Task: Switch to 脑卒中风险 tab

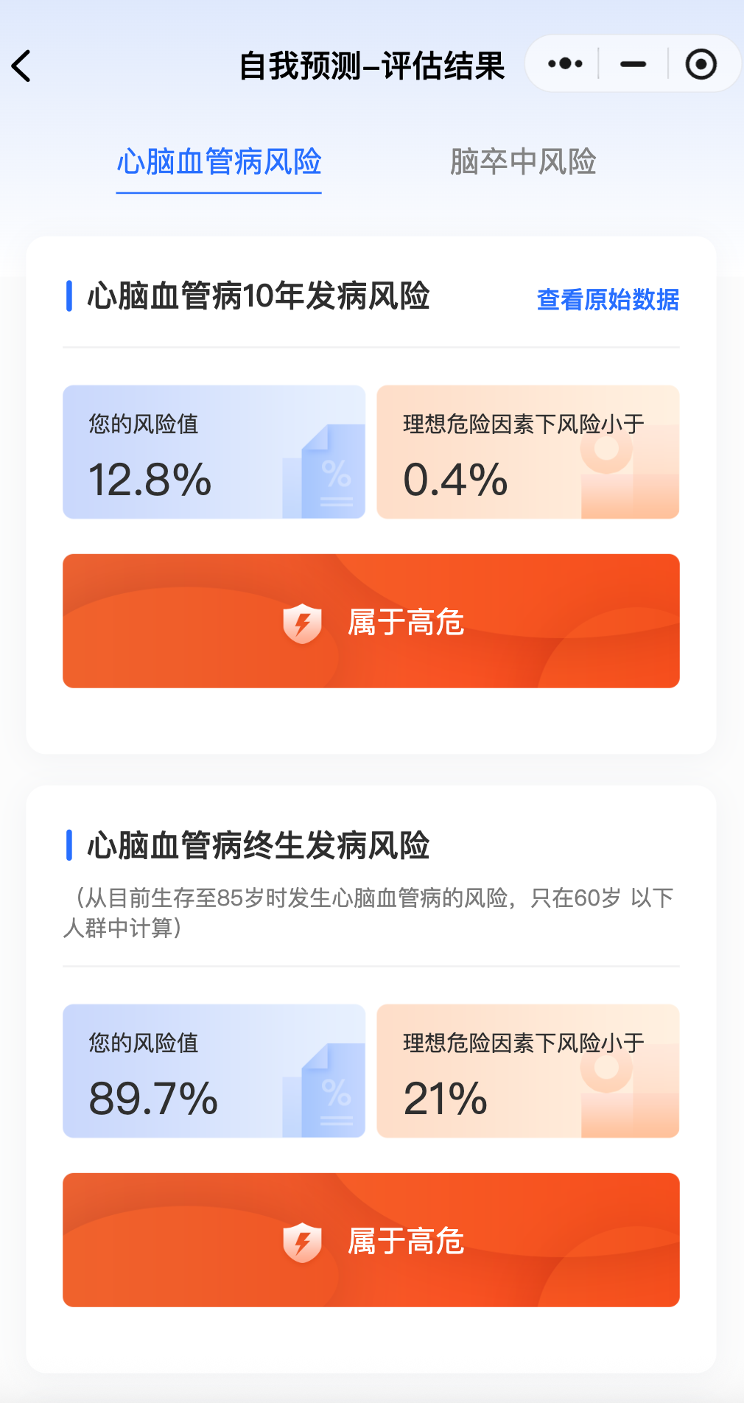Action: pyautogui.click(x=523, y=162)
